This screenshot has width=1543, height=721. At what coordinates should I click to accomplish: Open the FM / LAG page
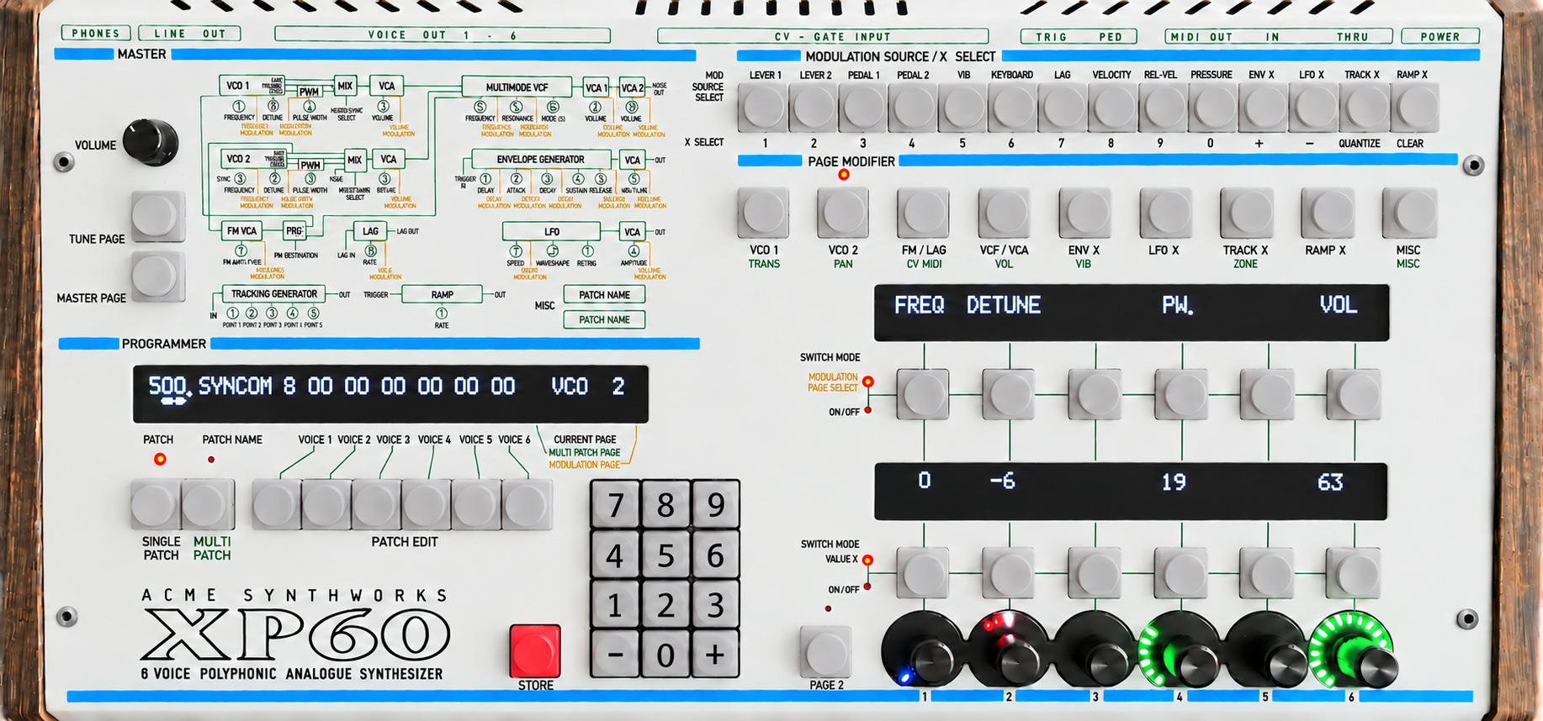point(925,213)
